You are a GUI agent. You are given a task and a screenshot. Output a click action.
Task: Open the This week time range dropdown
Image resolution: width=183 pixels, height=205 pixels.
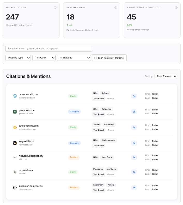(44, 58)
